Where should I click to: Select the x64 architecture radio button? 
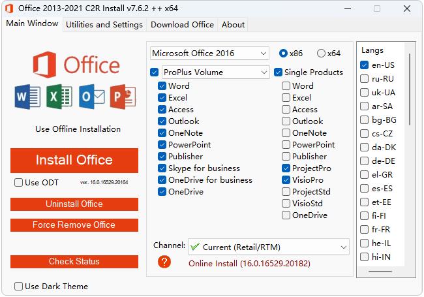point(321,54)
